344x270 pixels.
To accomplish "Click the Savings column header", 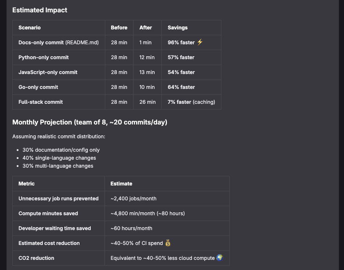I will click(x=177, y=28).
